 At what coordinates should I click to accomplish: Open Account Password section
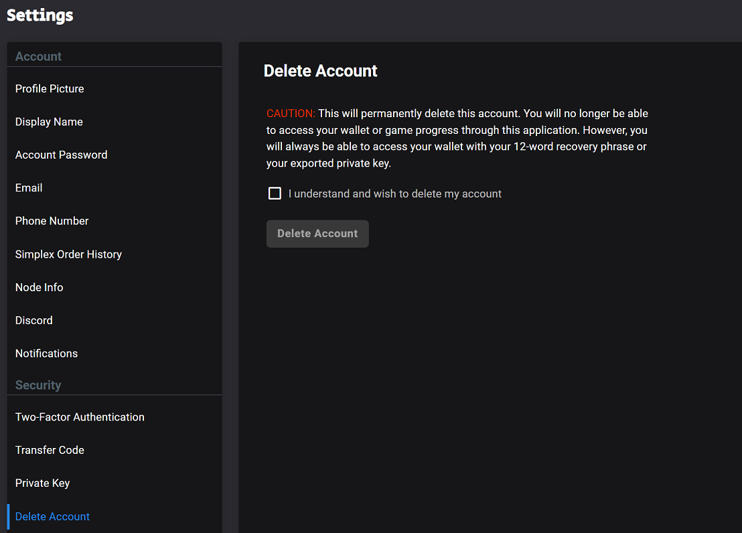[x=115, y=155]
